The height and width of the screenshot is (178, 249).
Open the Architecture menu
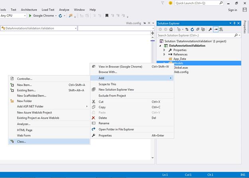pos(29,10)
